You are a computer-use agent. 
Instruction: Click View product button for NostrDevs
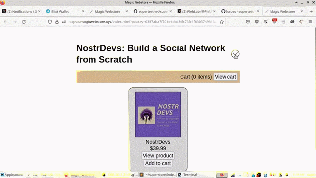click(x=158, y=156)
